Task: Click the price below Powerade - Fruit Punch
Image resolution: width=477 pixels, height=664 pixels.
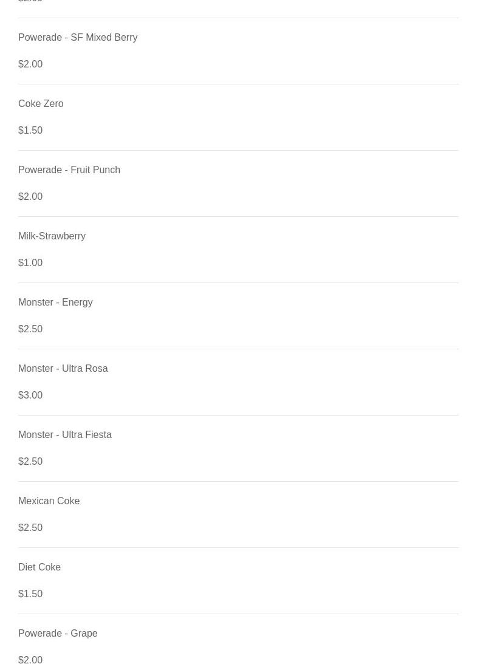Action: 30,197
